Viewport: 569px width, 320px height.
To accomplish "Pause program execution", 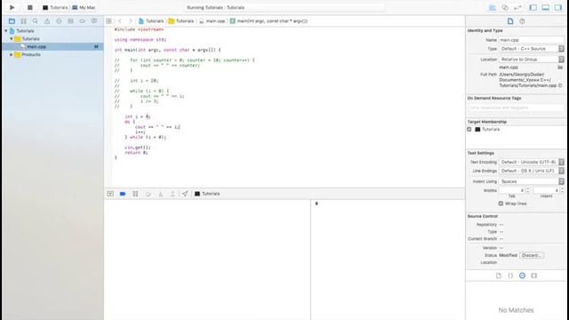I will pos(135,194).
